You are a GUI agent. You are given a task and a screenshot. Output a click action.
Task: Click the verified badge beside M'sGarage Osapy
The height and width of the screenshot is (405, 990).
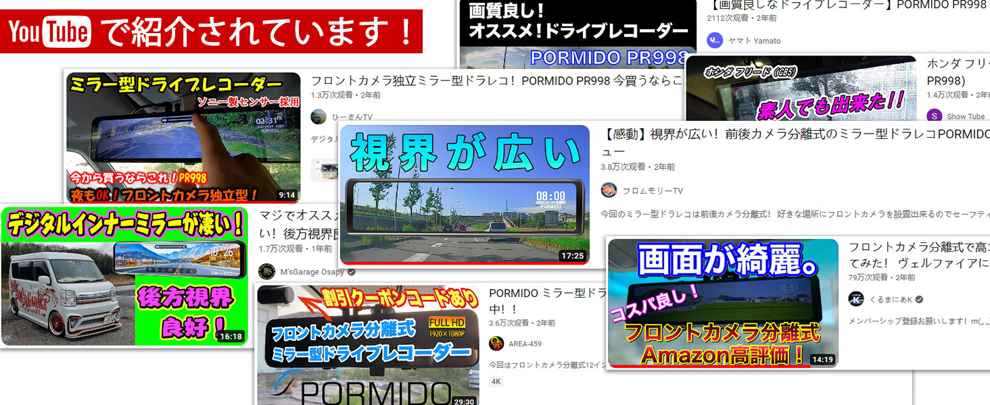click(x=351, y=272)
